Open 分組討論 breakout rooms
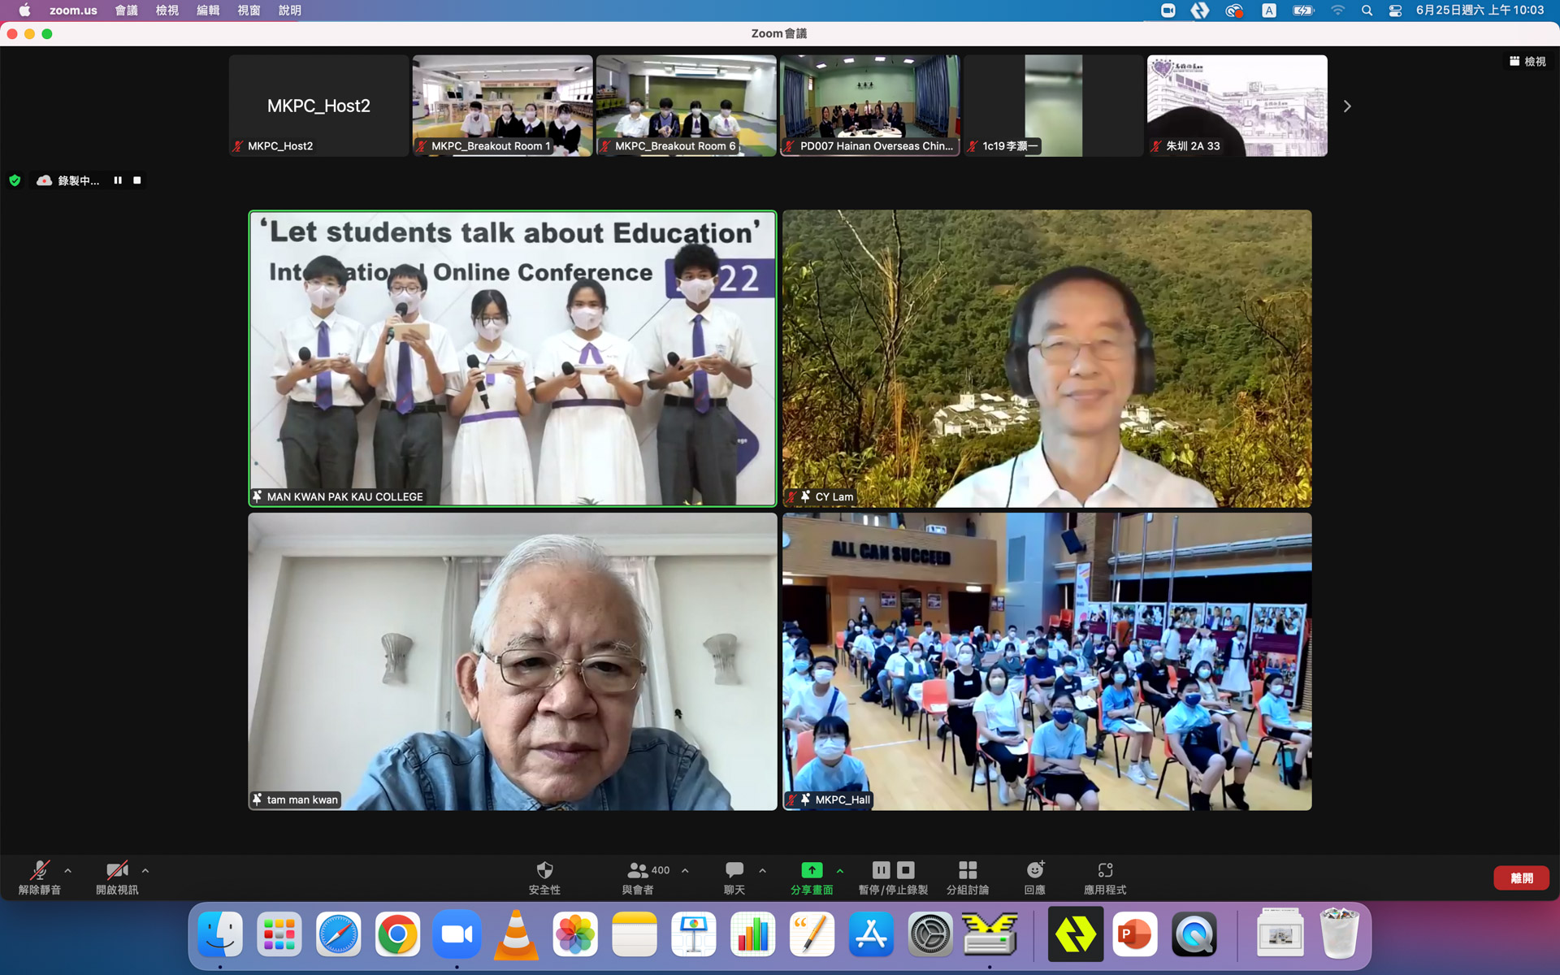 click(x=968, y=877)
